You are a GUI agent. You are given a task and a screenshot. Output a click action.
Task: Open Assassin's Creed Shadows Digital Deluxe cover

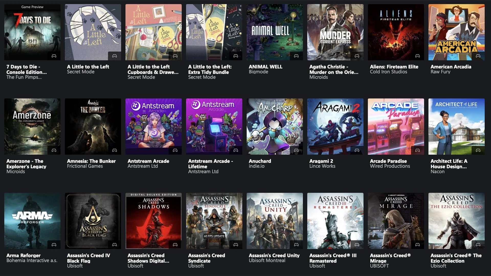(153, 221)
